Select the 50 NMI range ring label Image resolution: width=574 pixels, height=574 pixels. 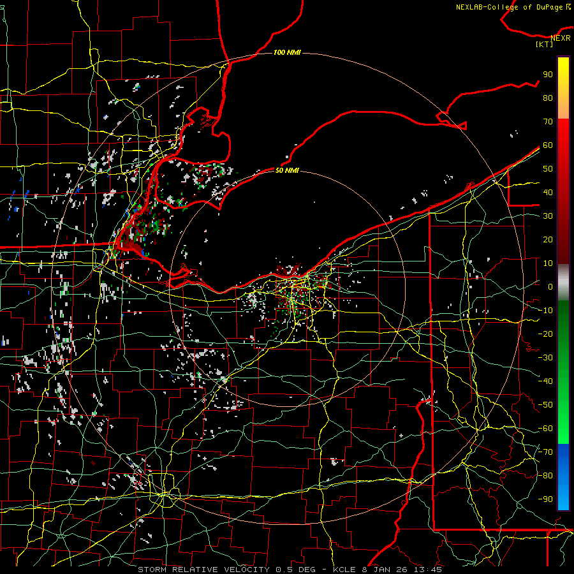(287, 170)
